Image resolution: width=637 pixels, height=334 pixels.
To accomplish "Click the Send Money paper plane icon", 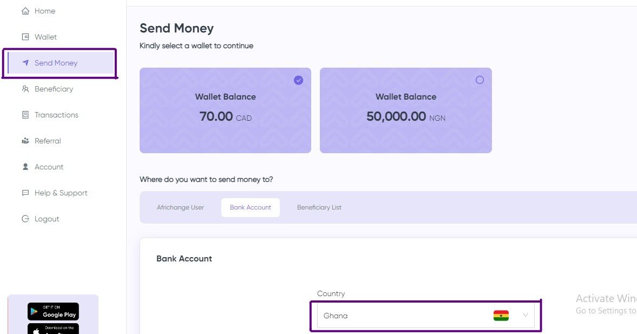I will tap(25, 63).
